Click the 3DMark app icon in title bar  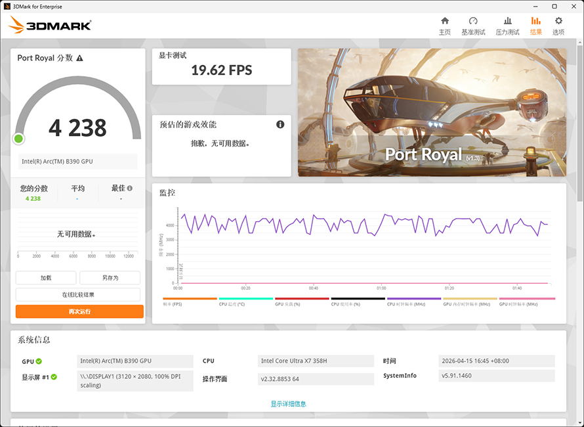pos(7,7)
